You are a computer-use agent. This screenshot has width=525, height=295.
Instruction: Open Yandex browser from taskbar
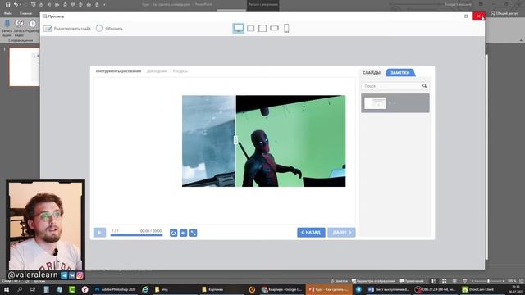coord(85,289)
